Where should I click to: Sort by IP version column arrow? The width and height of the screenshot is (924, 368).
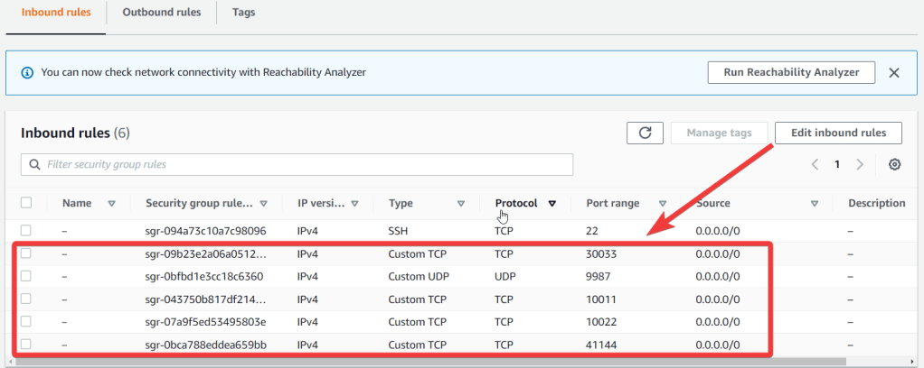click(x=355, y=204)
